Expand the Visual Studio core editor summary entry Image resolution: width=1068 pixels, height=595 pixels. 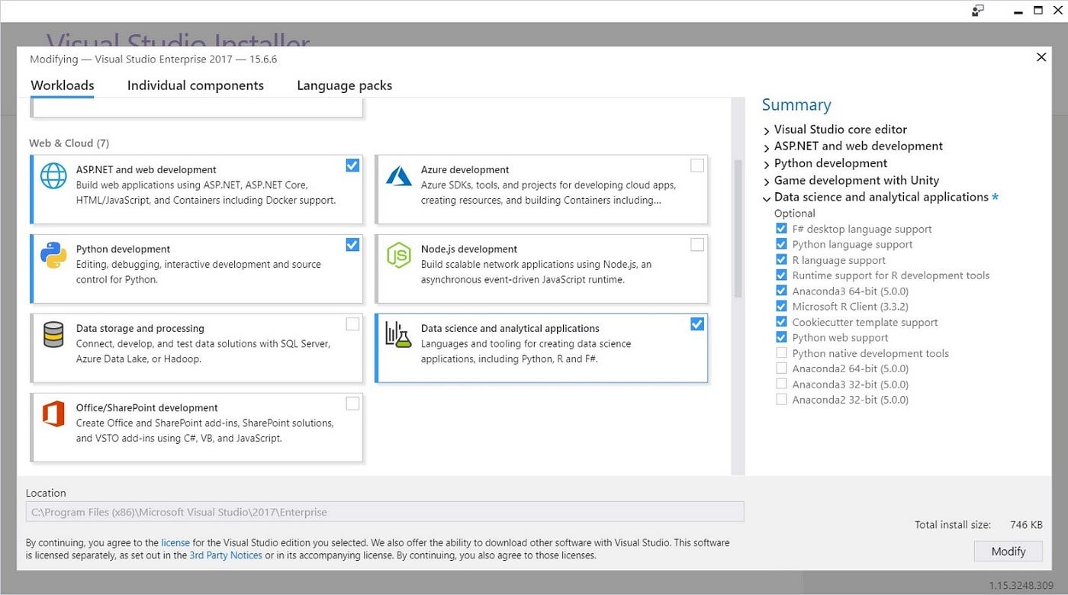[766, 130]
